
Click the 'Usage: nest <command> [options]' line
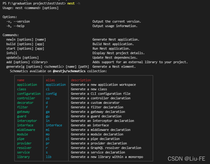click(31, 8)
